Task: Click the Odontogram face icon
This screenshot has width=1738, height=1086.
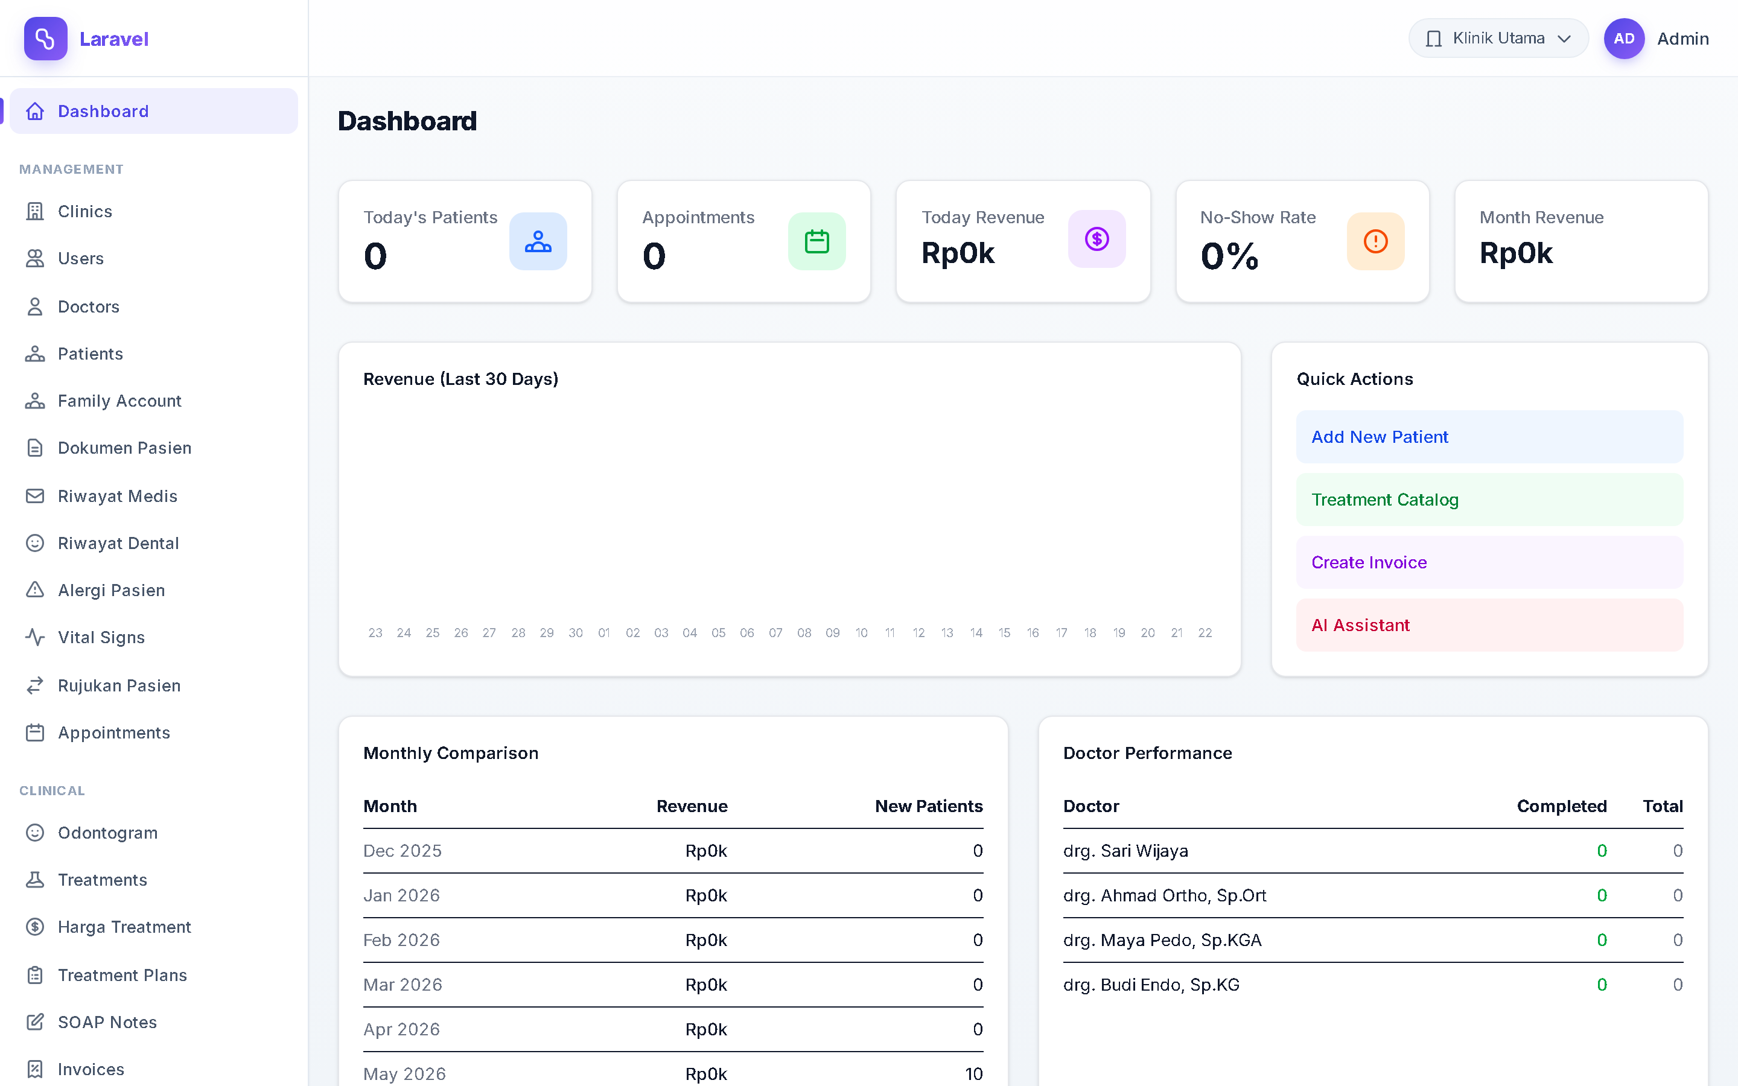Action: click(35, 833)
